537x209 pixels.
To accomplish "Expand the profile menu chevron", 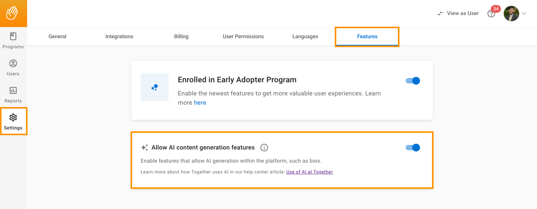I will [524, 14].
